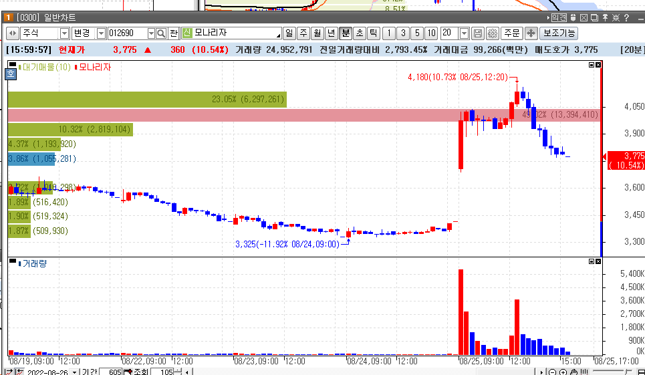Screen dimensions: 645x375
Task: Click the interval input showing 20
Action: pyautogui.click(x=450, y=33)
